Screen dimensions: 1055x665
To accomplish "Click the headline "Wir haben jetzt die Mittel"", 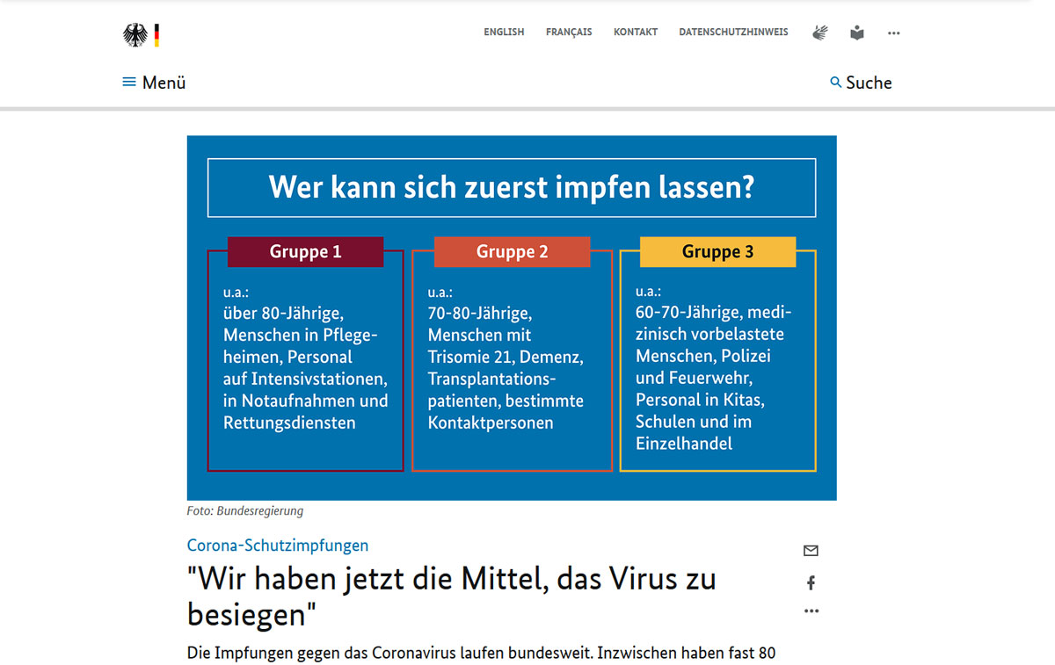I will (451, 596).
